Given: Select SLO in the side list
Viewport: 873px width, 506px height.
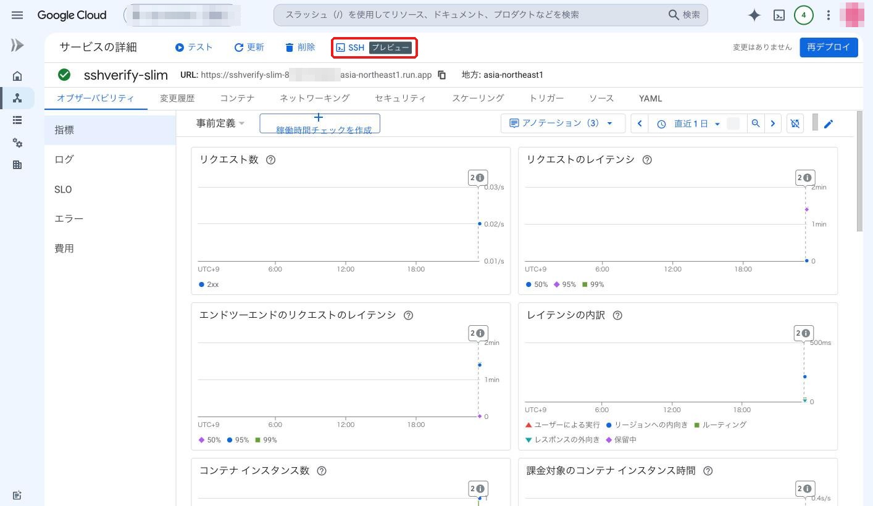Looking at the screenshot, I should click(110, 189).
